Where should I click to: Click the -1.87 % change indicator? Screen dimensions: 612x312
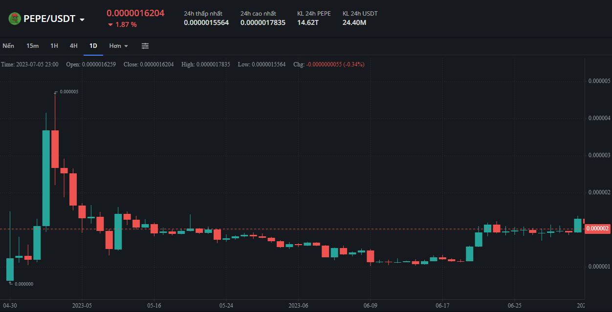pos(122,24)
